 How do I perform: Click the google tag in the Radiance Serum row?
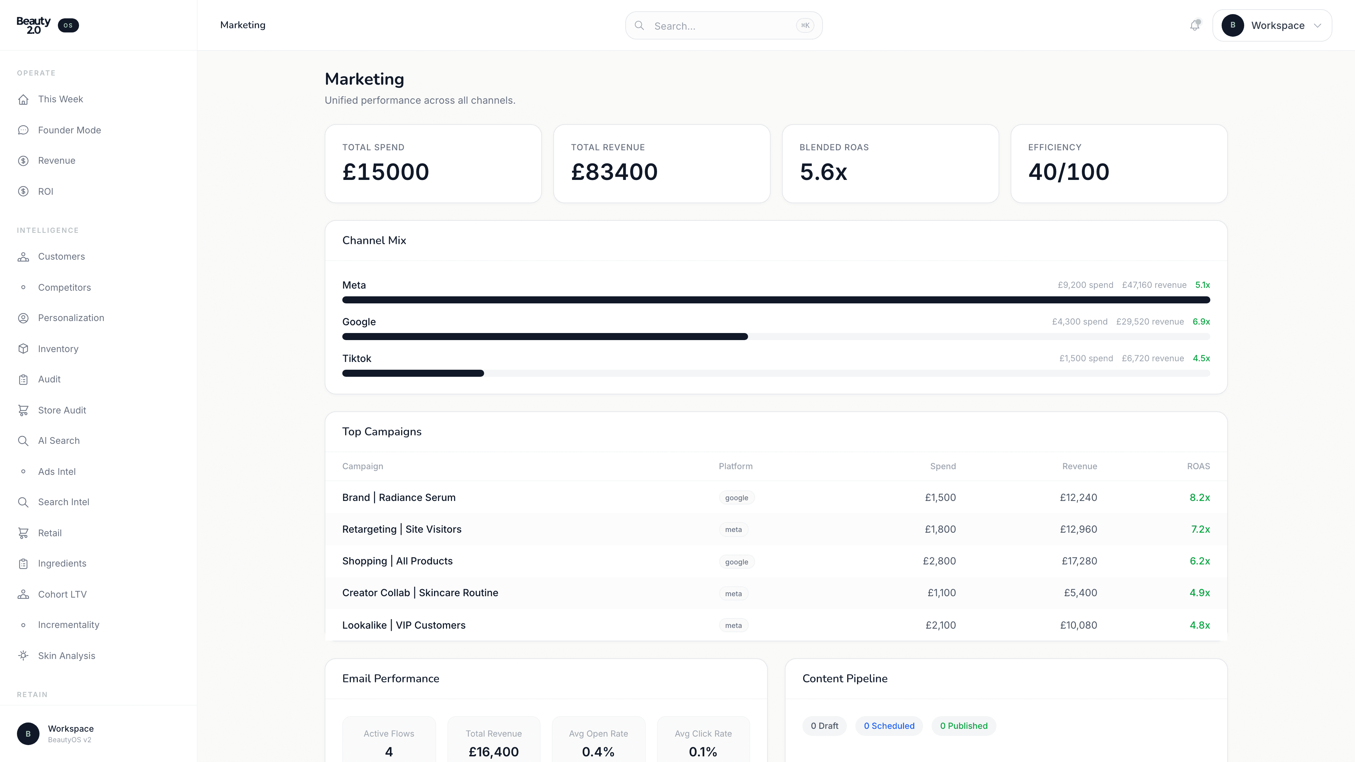[x=736, y=498]
